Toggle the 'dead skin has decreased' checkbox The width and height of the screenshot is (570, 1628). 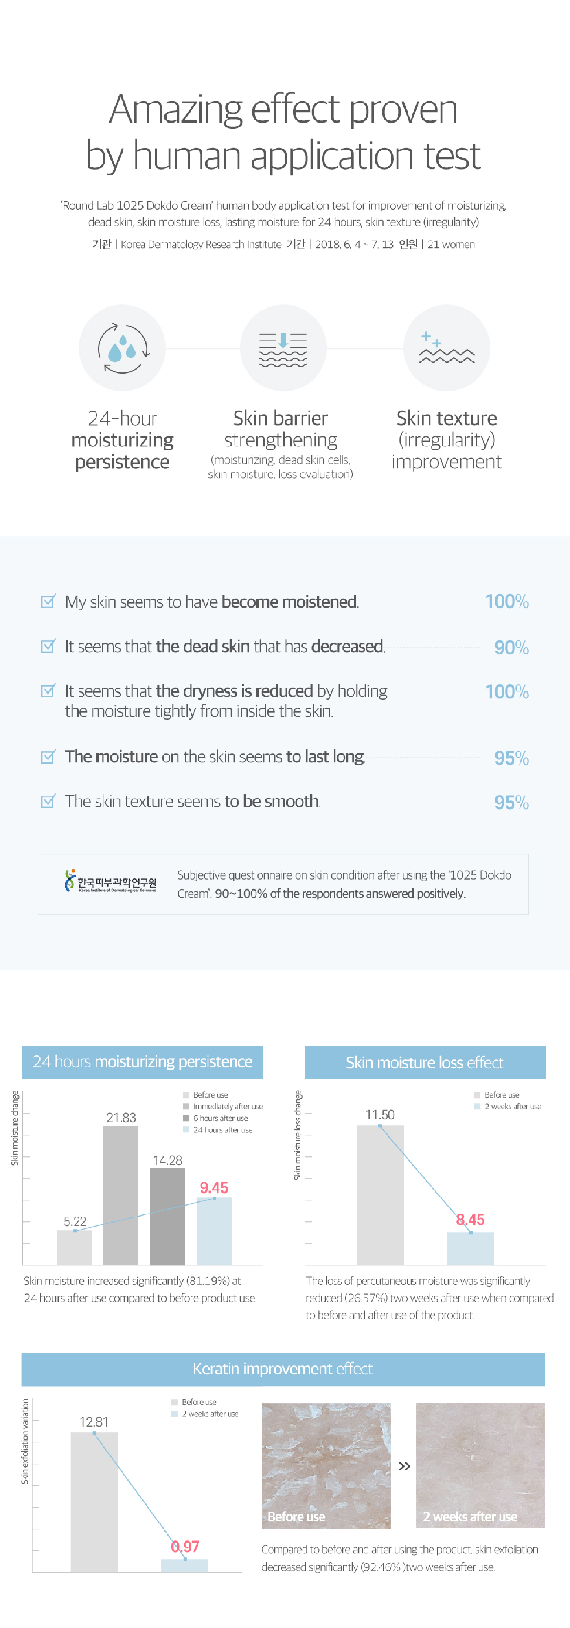click(48, 646)
